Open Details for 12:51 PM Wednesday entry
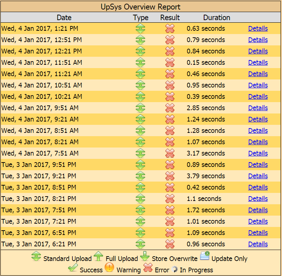 point(258,40)
